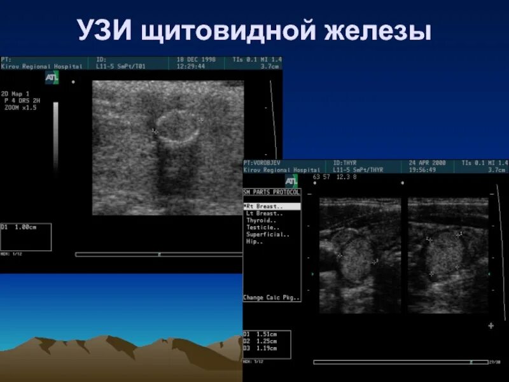Image resolution: width=509 pixels, height=382 pixels.
Task: Click the D1 1.00cm measurement box
Action: coord(25,237)
